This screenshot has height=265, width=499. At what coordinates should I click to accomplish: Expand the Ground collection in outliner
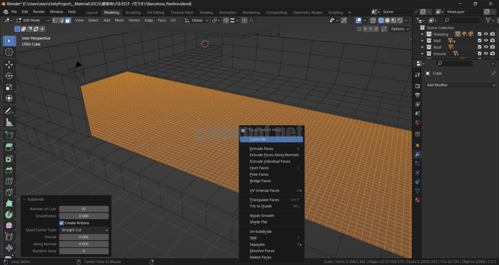pos(422,54)
